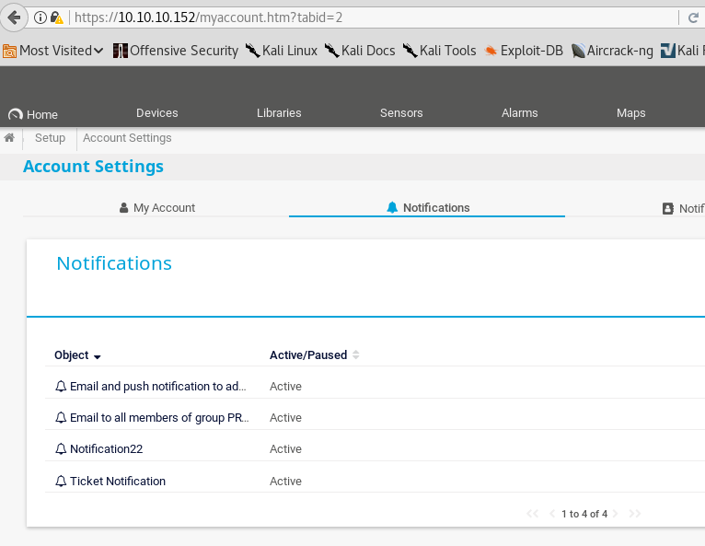
Task: Open the Devices menu
Action: point(156,113)
